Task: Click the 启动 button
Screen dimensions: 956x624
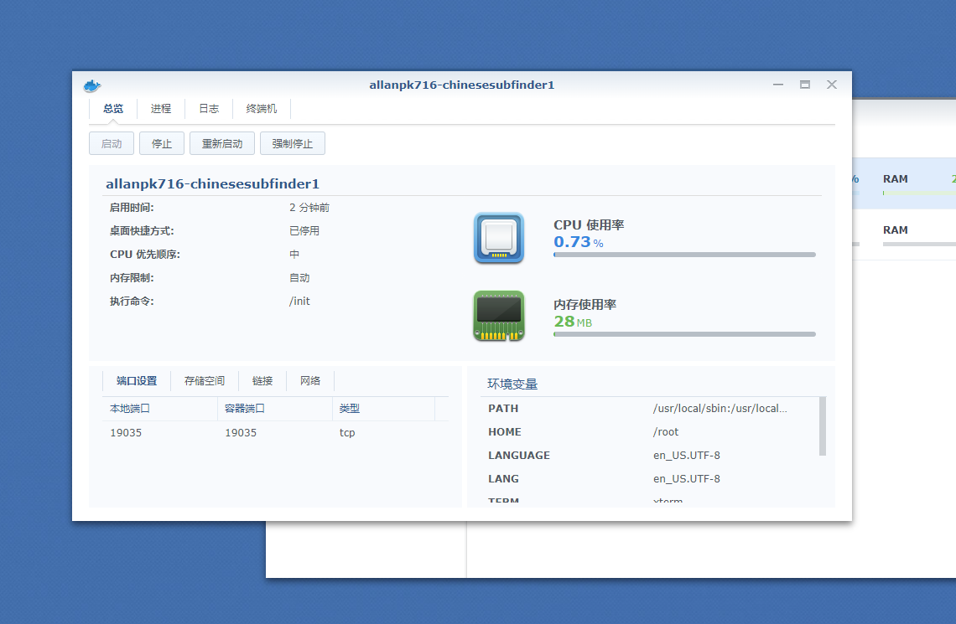Action: pos(111,143)
